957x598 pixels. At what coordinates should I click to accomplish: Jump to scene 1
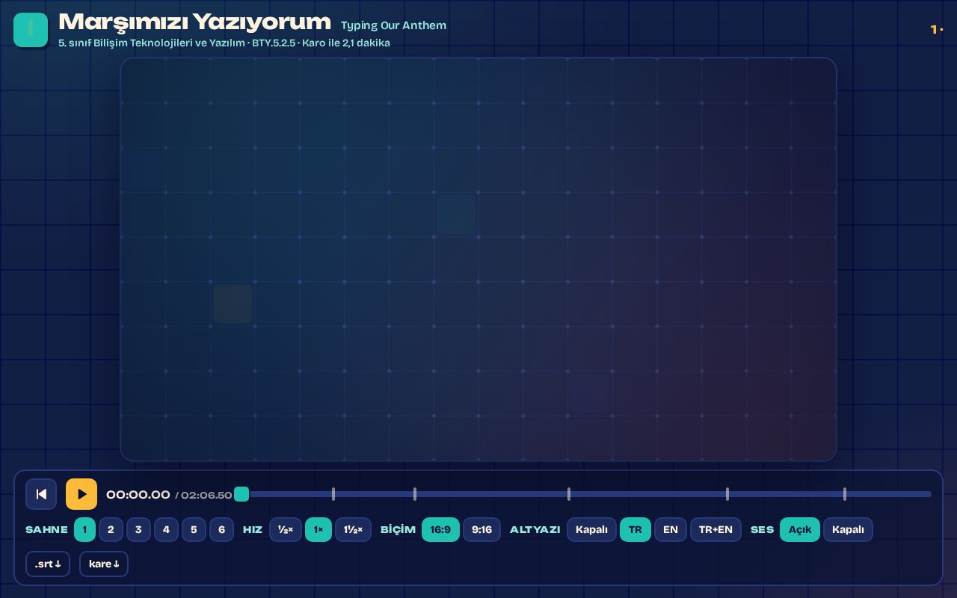pyautogui.click(x=84, y=529)
